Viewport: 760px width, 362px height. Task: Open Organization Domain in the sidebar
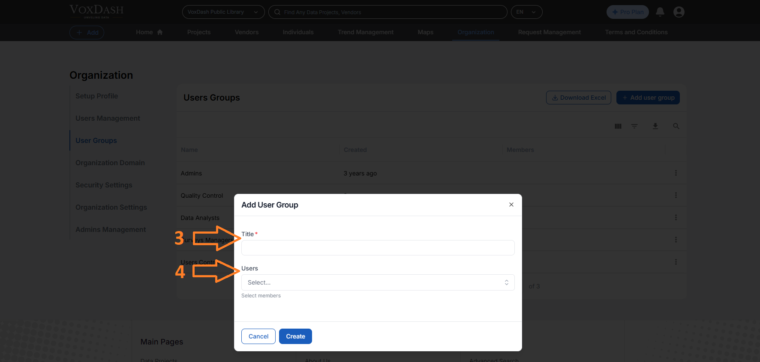point(110,163)
